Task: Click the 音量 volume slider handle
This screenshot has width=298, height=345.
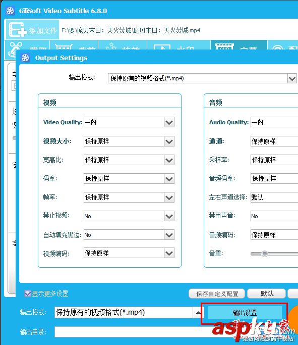Action: [x=265, y=254]
